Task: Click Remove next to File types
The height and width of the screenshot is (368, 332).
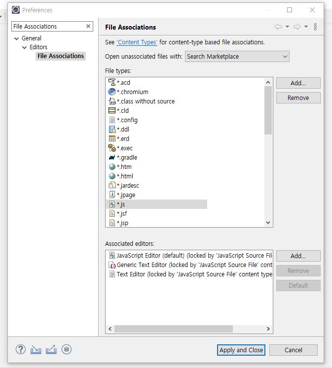Action: pyautogui.click(x=298, y=98)
